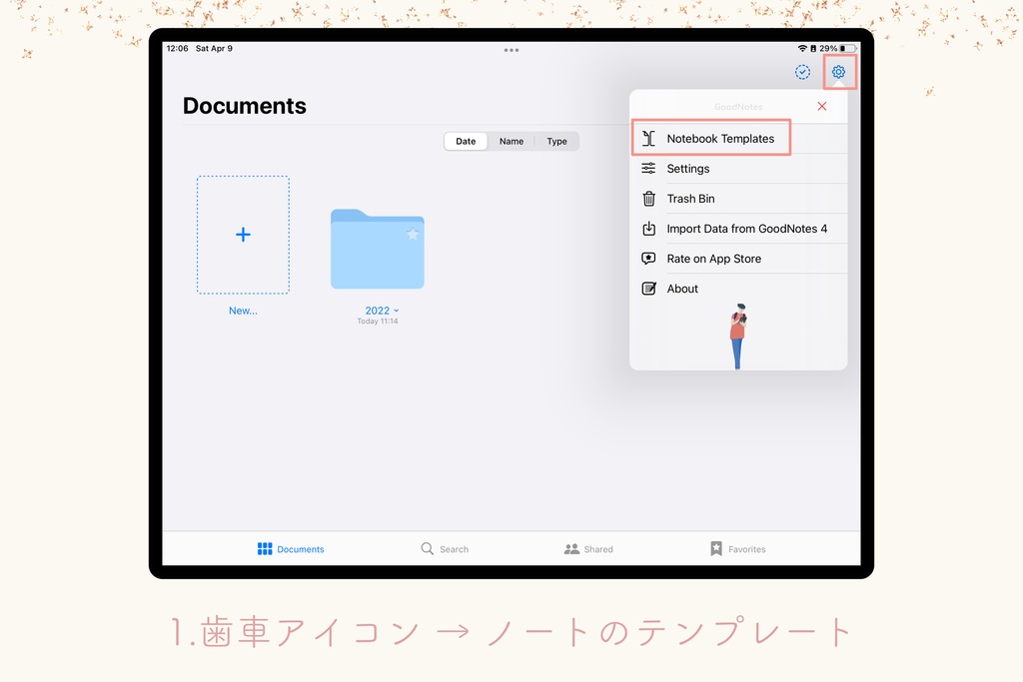The image size is (1023, 682).
Task: Tap the Favorites bookmark icon
Action: 715,547
